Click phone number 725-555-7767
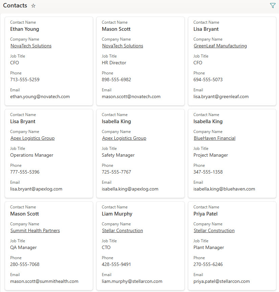The height and width of the screenshot is (292, 279). click(x=116, y=172)
